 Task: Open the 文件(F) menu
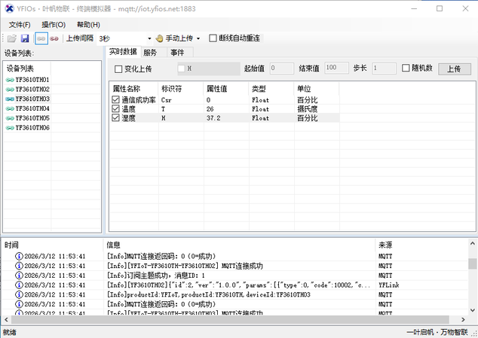click(20, 25)
